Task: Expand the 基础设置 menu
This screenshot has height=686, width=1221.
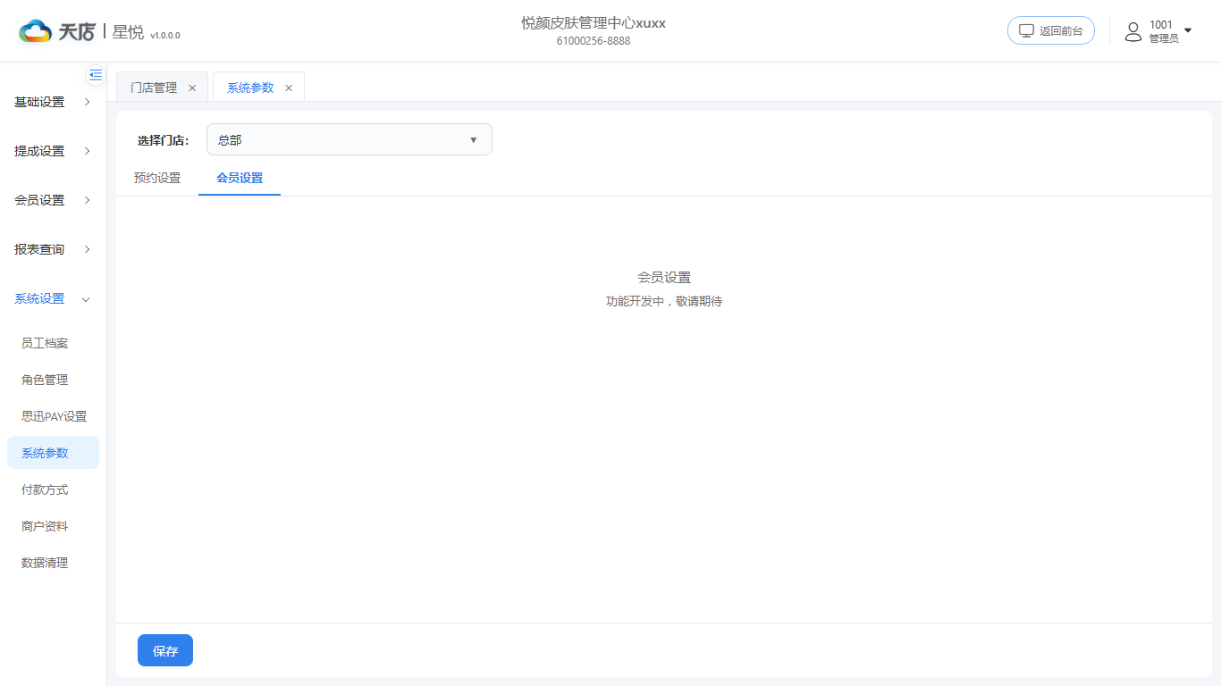Action: tap(53, 102)
